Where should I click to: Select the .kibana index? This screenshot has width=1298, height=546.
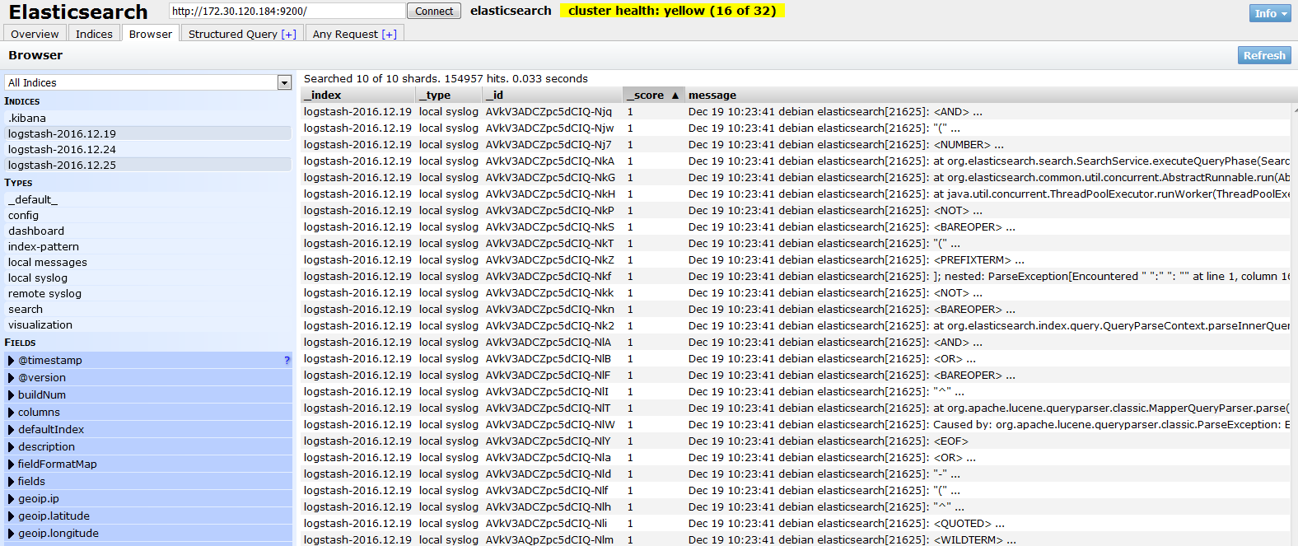148,118
